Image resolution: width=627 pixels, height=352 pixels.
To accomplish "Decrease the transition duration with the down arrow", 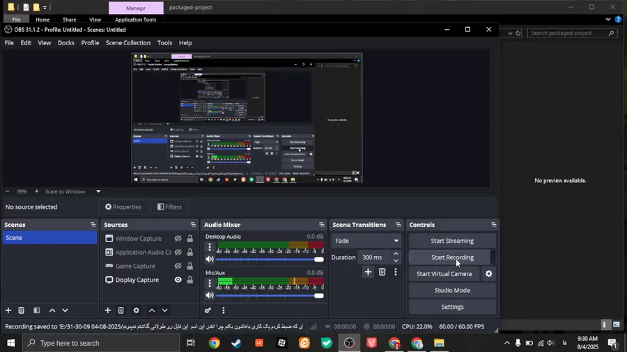I will (x=396, y=261).
